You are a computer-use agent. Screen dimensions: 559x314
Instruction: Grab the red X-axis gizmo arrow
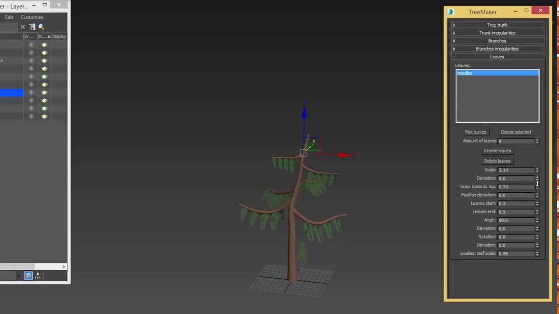(344, 155)
